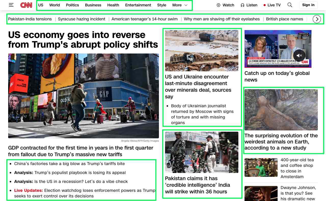The height and width of the screenshot is (201, 326).
Task: Click the Amsterdam tea shop thumbnail
Action: pyautogui.click(x=261, y=167)
